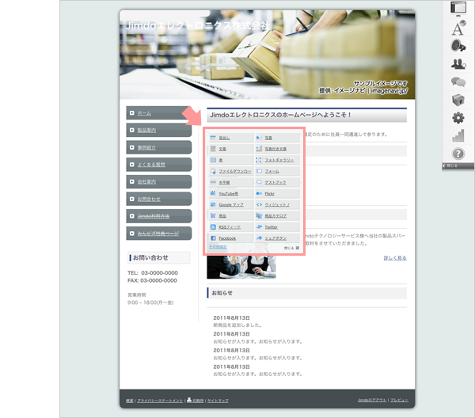The height and width of the screenshot is (418, 475).
Task: Add an RSSフィード element
Action: pos(231,227)
